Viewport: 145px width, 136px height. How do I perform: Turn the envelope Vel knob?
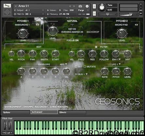(66, 71)
